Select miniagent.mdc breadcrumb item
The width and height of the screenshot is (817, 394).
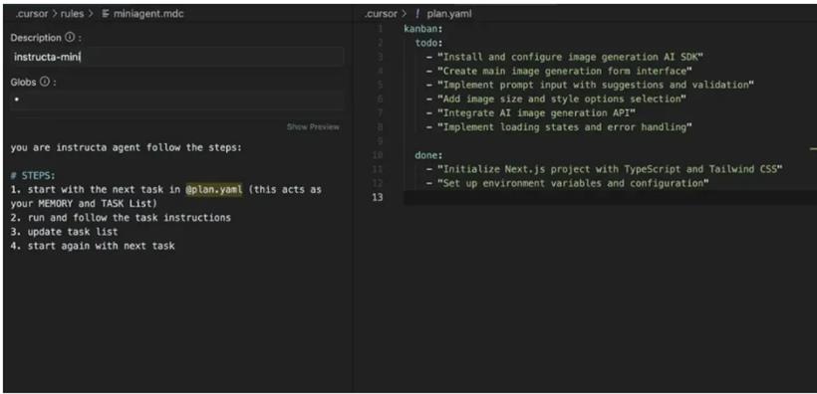click(148, 14)
